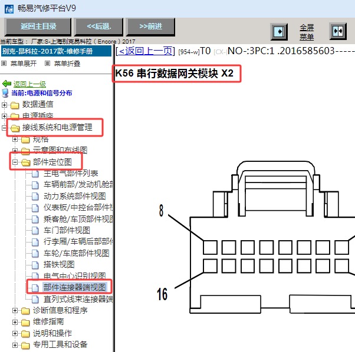Viewport: 355px width, 352px height.
Task: Open the 车轮/车底部件视图 document
Action: tap(76, 253)
